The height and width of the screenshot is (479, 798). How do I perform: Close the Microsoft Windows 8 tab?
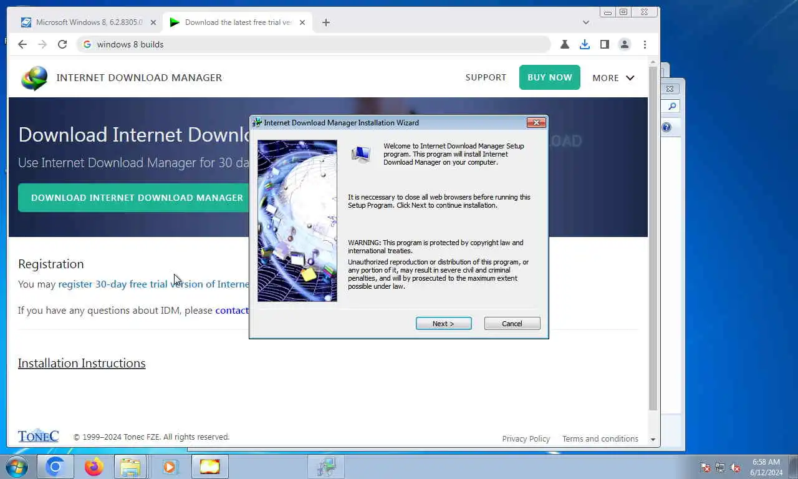[x=153, y=22]
